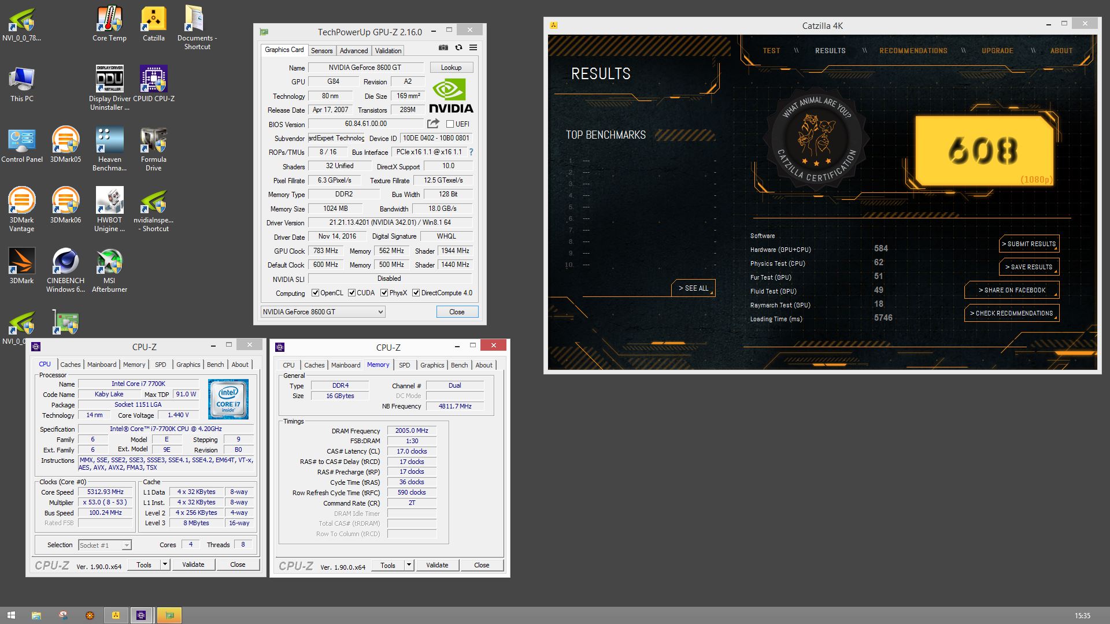Click GPU-Z refresh icon
This screenshot has height=624, width=1110.
coord(458,48)
